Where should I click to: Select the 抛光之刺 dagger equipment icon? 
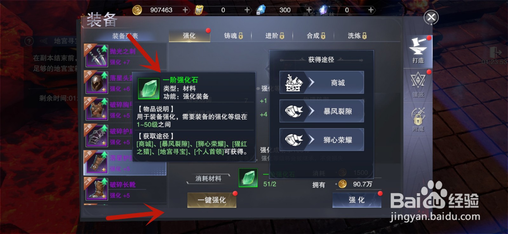click(x=96, y=55)
